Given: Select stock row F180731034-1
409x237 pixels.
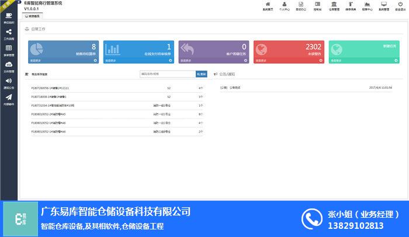Looking at the screenshot, I should point(117,106).
